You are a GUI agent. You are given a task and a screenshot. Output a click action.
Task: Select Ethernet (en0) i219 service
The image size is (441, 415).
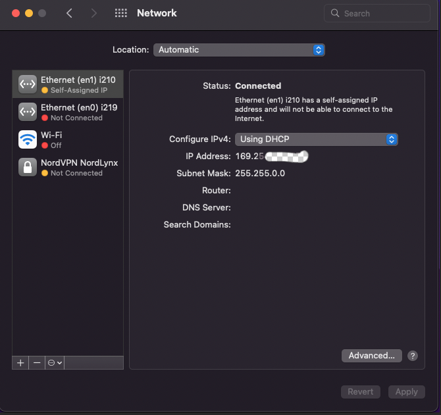coord(68,112)
